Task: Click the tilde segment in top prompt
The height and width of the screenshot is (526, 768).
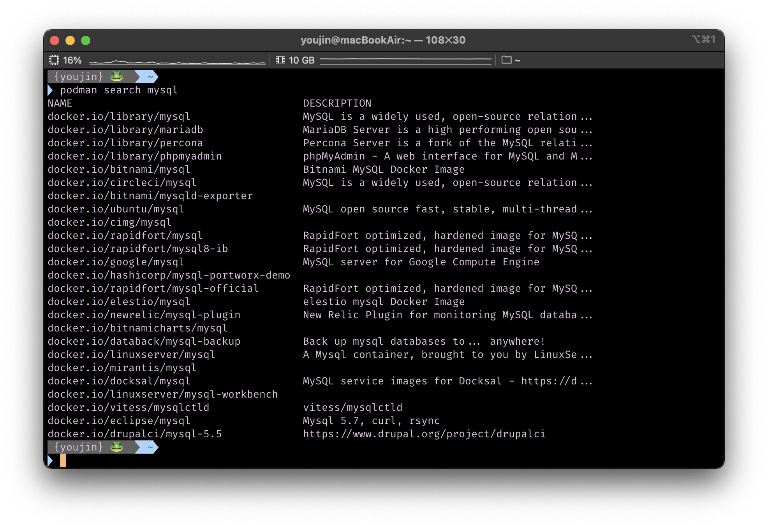Action: [150, 77]
